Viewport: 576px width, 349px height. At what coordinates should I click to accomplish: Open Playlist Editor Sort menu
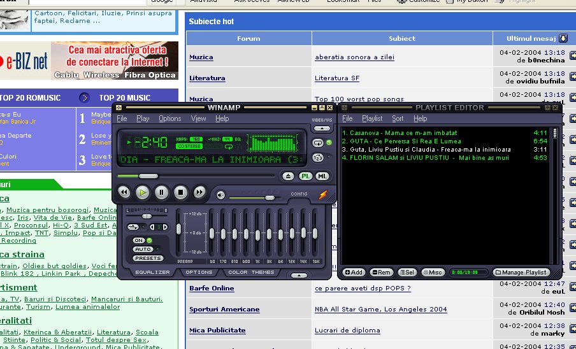pos(398,118)
